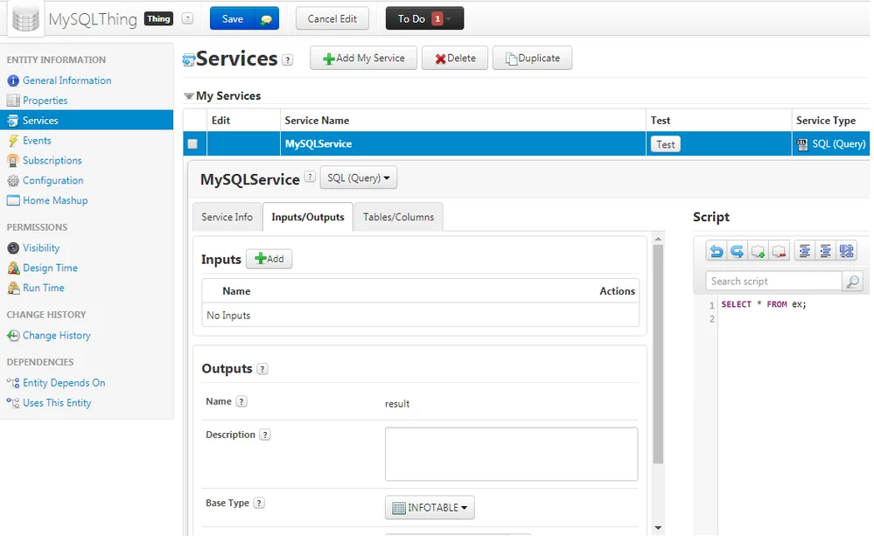Open Subscriptions in the sidebar
The height and width of the screenshot is (536, 874).
point(52,161)
